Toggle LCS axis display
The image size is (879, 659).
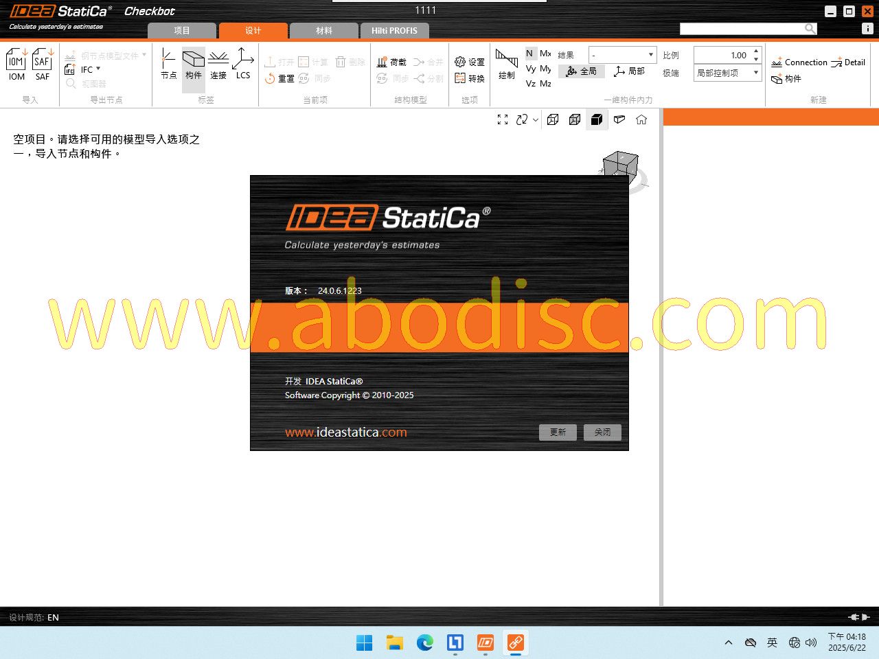pos(243,65)
